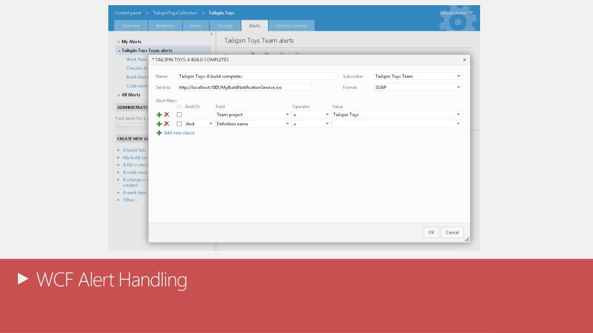Collapse the Tailspin Toys Team alerts node
Image resolution: width=593 pixels, height=333 pixels.
[x=119, y=51]
